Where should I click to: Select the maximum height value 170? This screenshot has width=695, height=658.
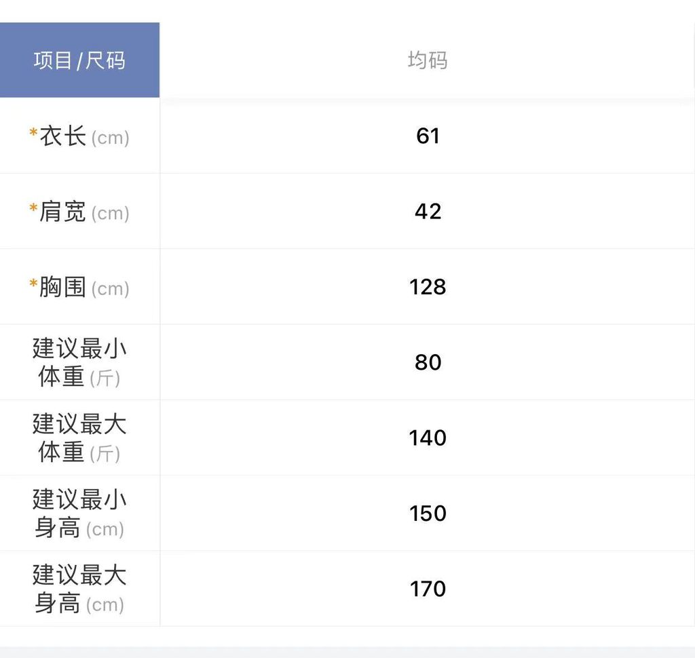[x=428, y=588]
